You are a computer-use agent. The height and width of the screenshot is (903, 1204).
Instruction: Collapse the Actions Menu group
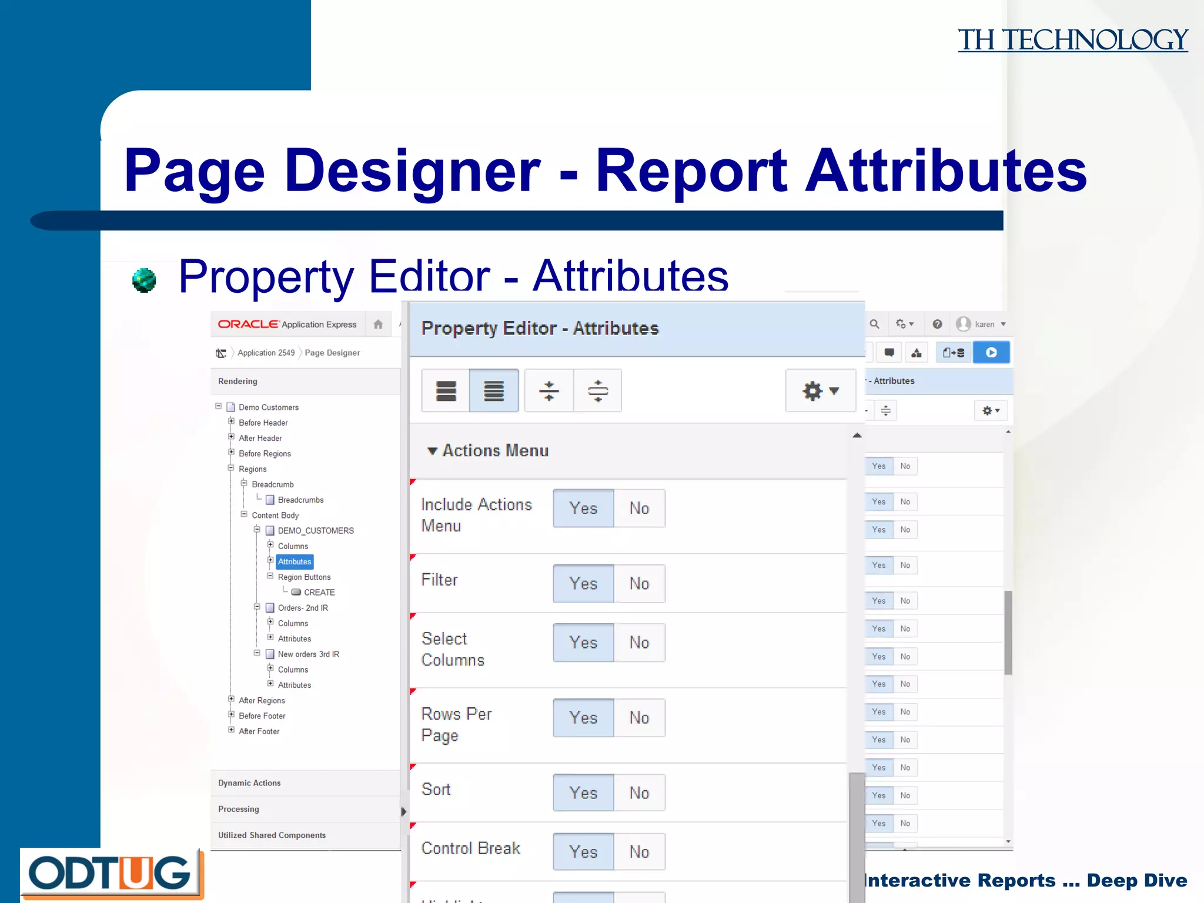[432, 451]
